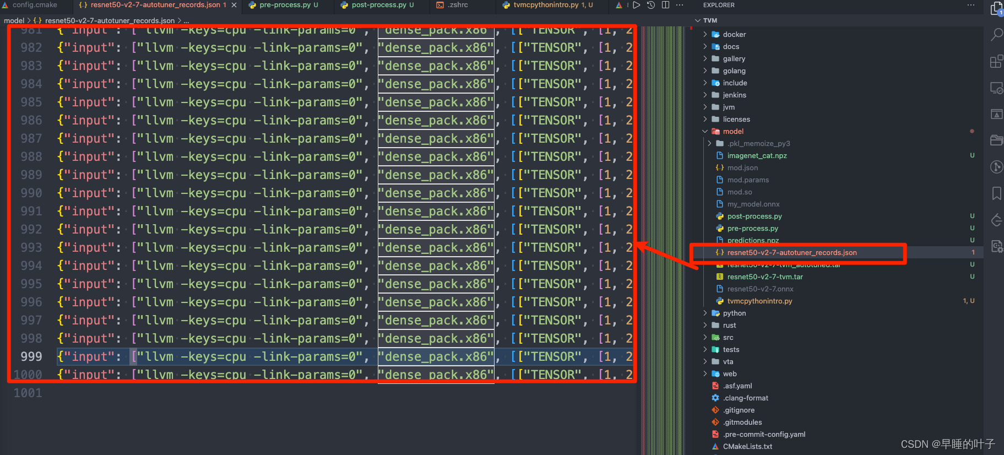The width and height of the screenshot is (1004, 455).
Task: Open the Project Manager folder icon in activity bar
Action: click(996, 140)
